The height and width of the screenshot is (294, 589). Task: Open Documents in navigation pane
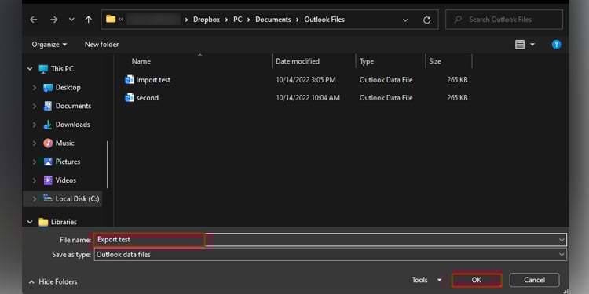pos(73,106)
